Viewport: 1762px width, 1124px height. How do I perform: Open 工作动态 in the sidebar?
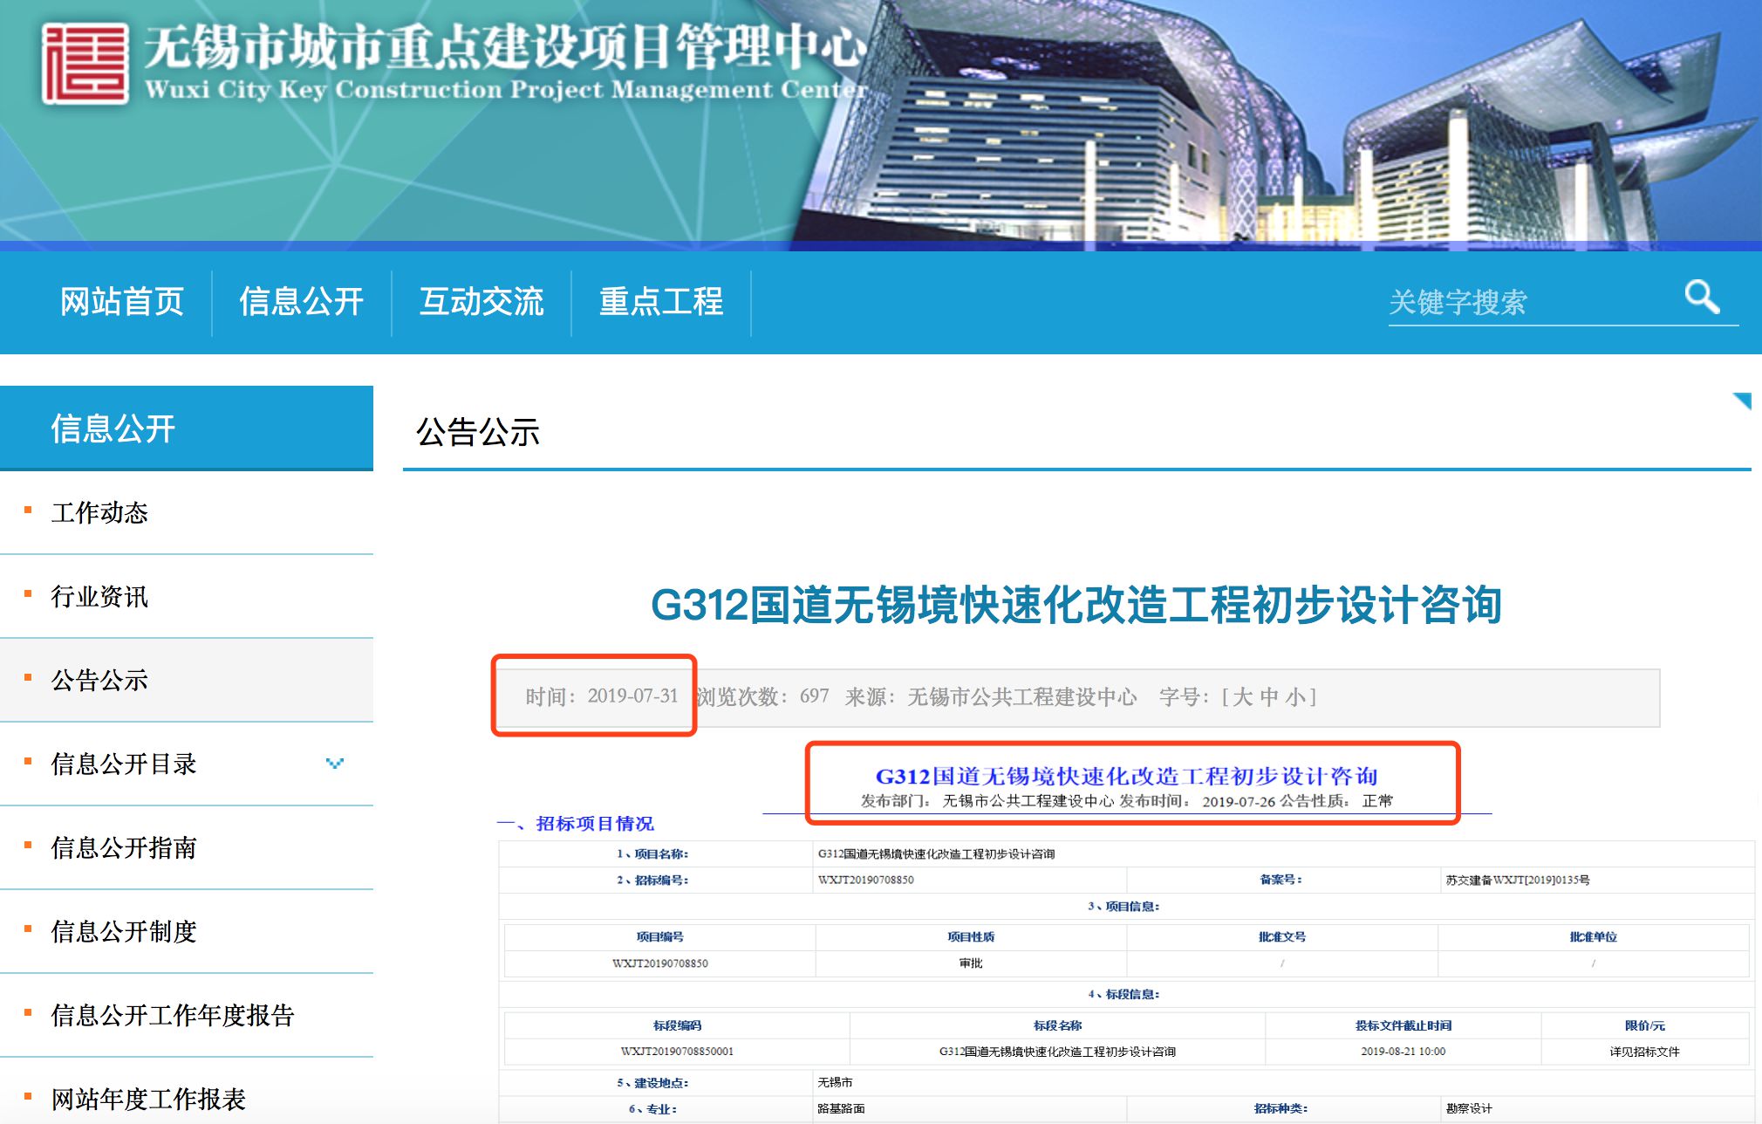[99, 512]
